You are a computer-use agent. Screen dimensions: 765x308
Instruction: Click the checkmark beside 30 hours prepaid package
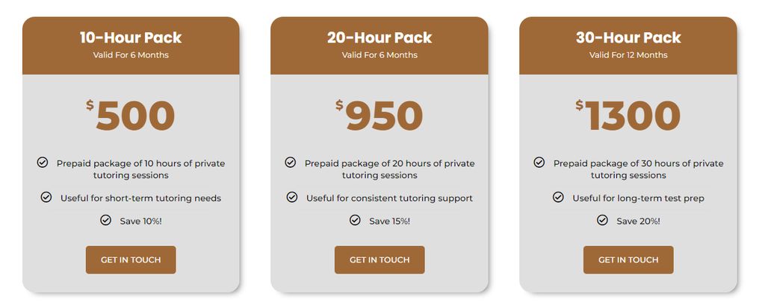(x=539, y=163)
